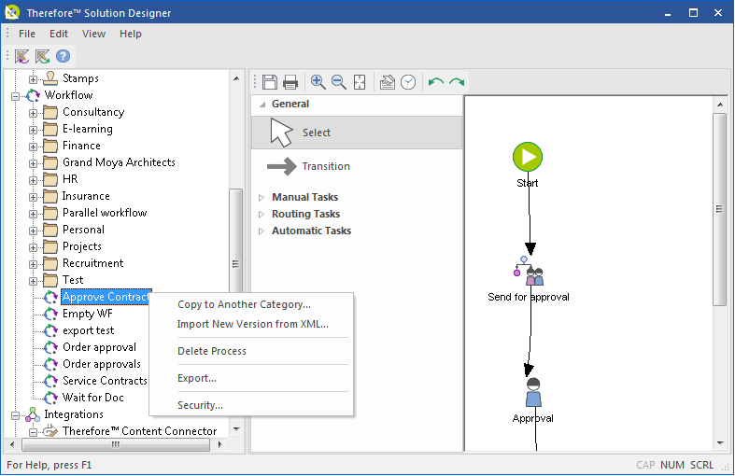Click the Workflow node icon in the tree
This screenshot has height=476, width=735.
33,95
